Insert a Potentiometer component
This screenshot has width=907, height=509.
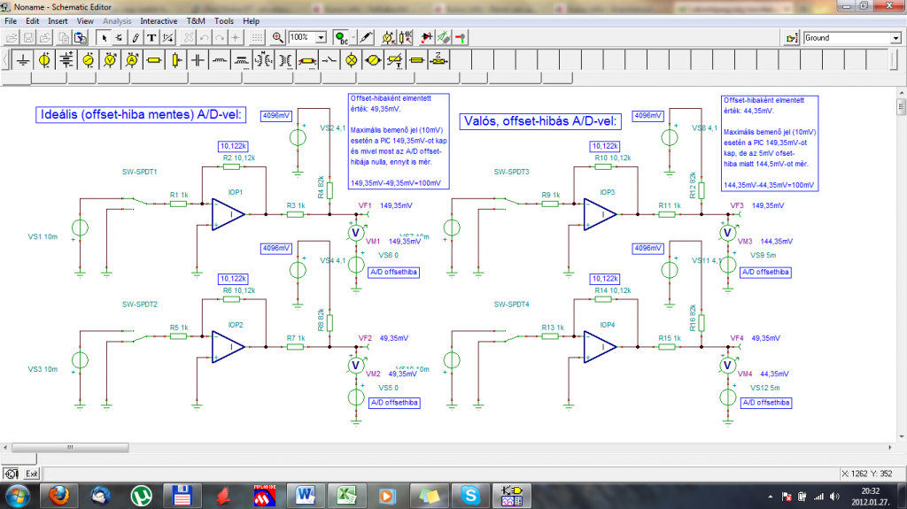point(176,59)
